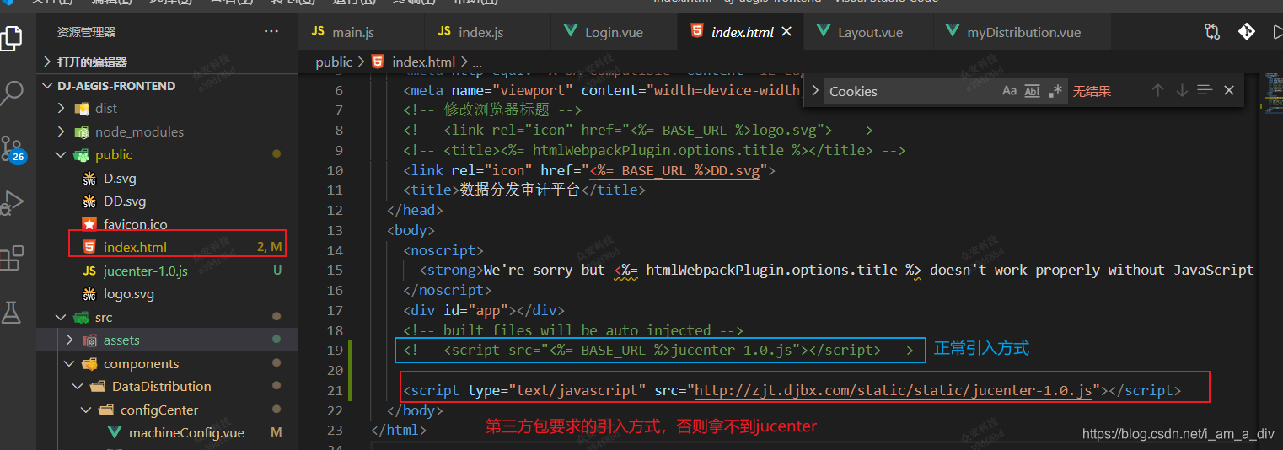Viewport: 1283px width, 450px height.
Task: Open machineConfig.vue in the explorer
Action: (186, 433)
